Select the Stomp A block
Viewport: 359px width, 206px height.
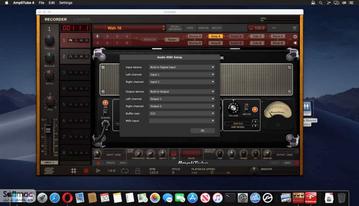[x=195, y=36]
